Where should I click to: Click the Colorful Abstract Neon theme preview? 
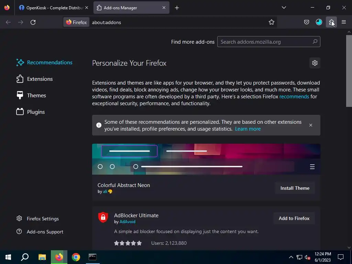click(206, 159)
